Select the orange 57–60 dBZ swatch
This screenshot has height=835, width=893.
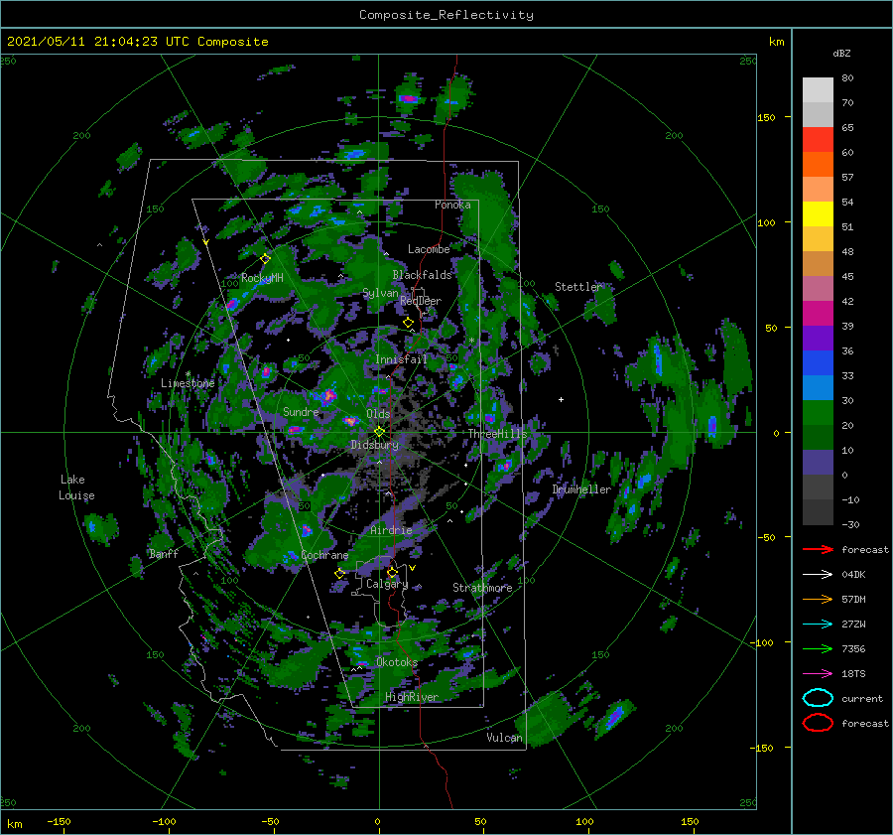coord(818,165)
